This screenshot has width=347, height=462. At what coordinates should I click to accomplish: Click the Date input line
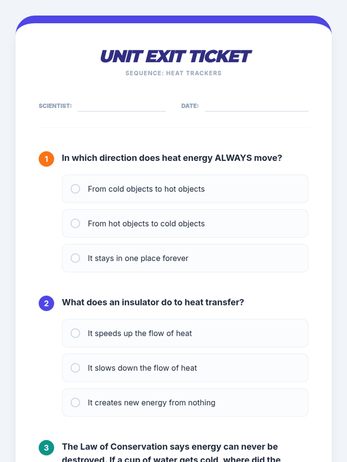pyautogui.click(x=256, y=106)
